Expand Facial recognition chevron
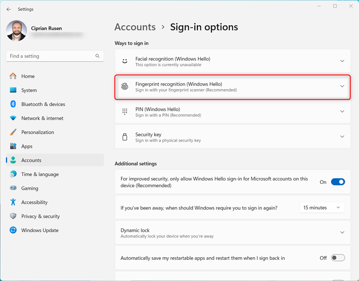This screenshot has height=281, width=359. pos(342,61)
